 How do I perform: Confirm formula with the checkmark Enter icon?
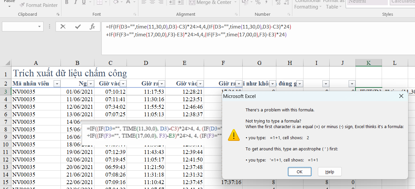(x=78, y=27)
